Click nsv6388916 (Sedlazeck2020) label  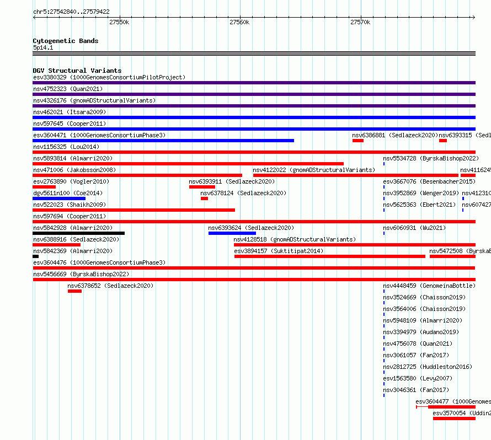(76, 239)
